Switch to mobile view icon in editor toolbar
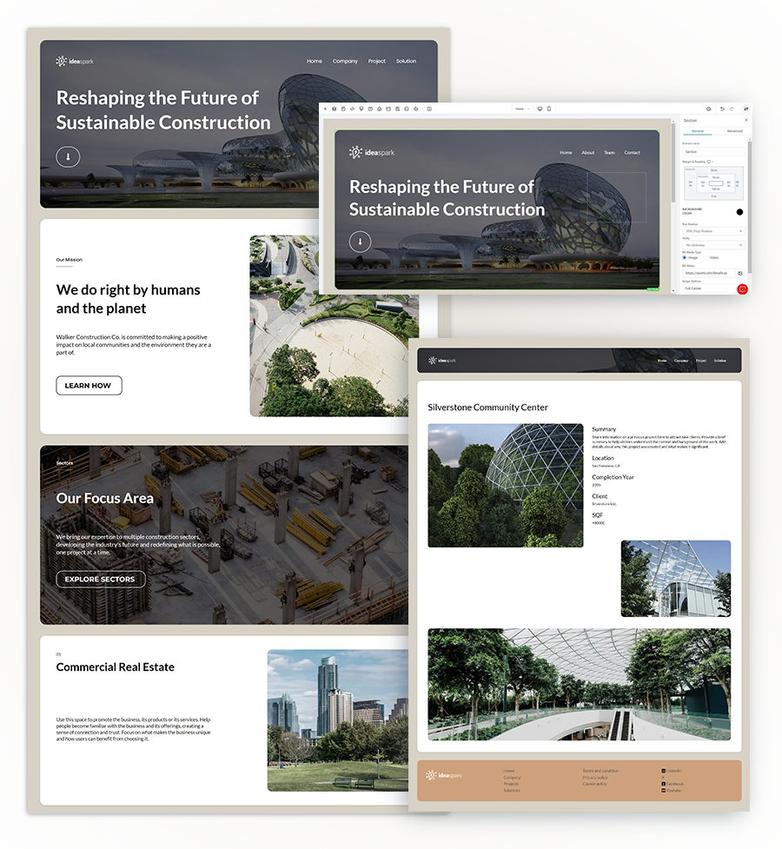The width and height of the screenshot is (782, 849). click(x=549, y=109)
